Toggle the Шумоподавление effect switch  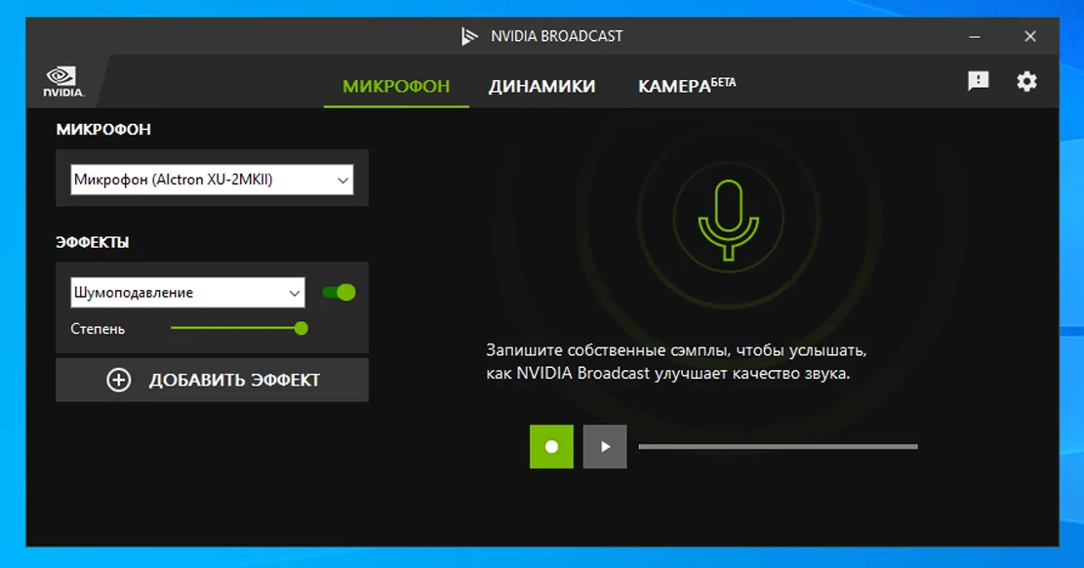tap(340, 293)
